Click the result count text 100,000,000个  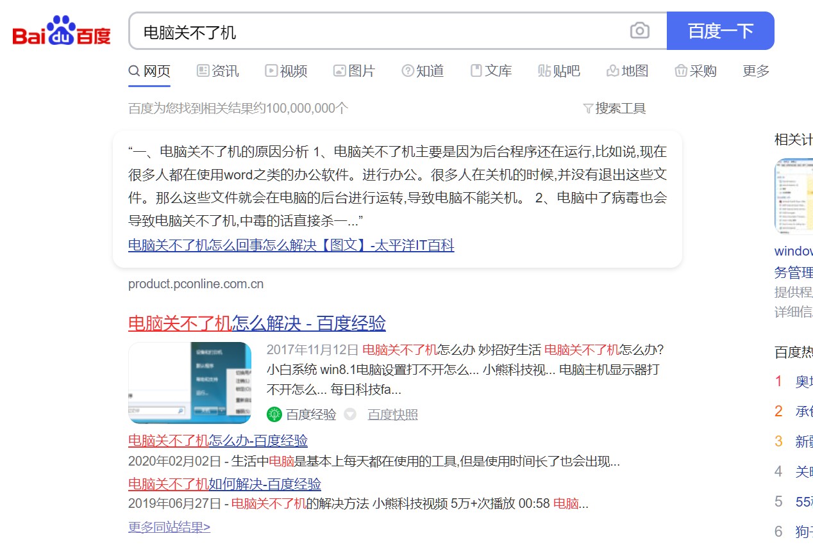[307, 108]
